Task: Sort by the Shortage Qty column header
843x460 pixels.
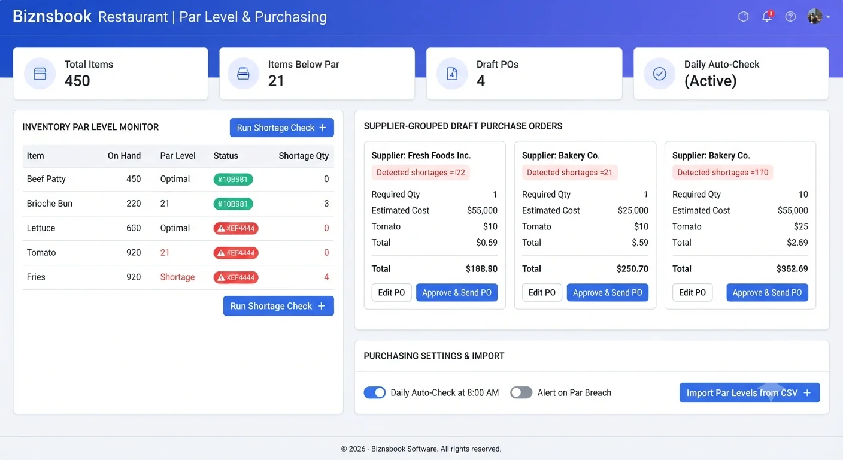Action: coord(304,156)
